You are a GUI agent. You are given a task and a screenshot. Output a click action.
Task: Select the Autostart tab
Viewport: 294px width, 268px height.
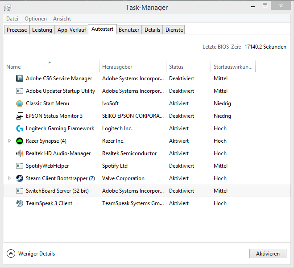click(x=102, y=29)
